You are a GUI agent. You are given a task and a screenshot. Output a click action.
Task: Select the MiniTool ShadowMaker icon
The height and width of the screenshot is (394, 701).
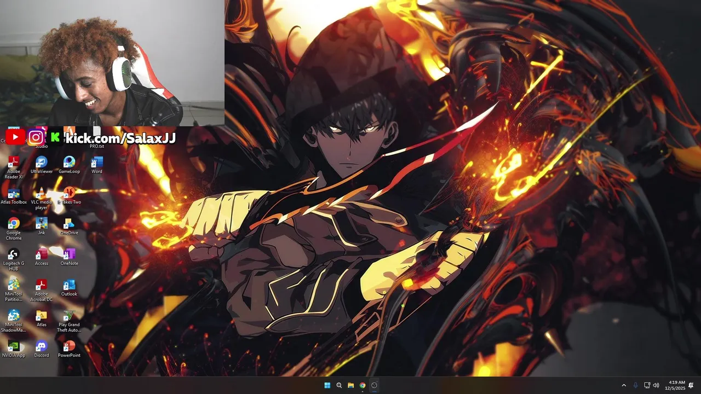(x=14, y=321)
